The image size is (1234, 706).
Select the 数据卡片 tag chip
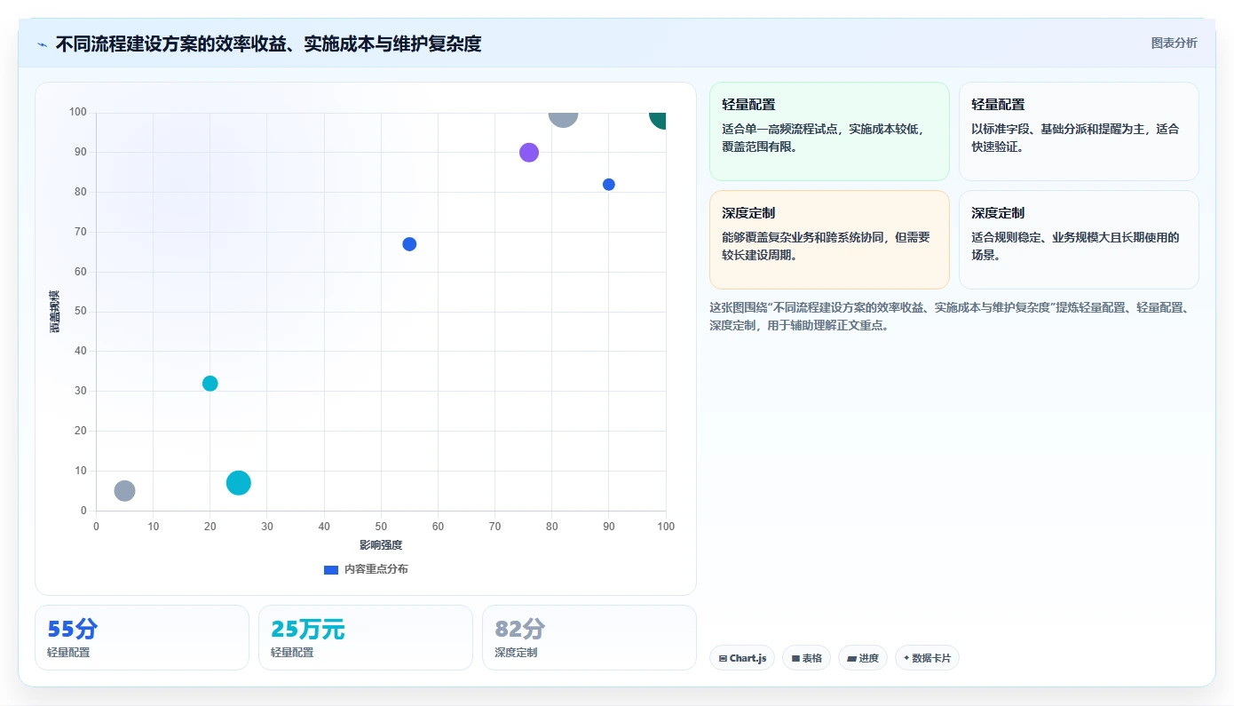927,658
